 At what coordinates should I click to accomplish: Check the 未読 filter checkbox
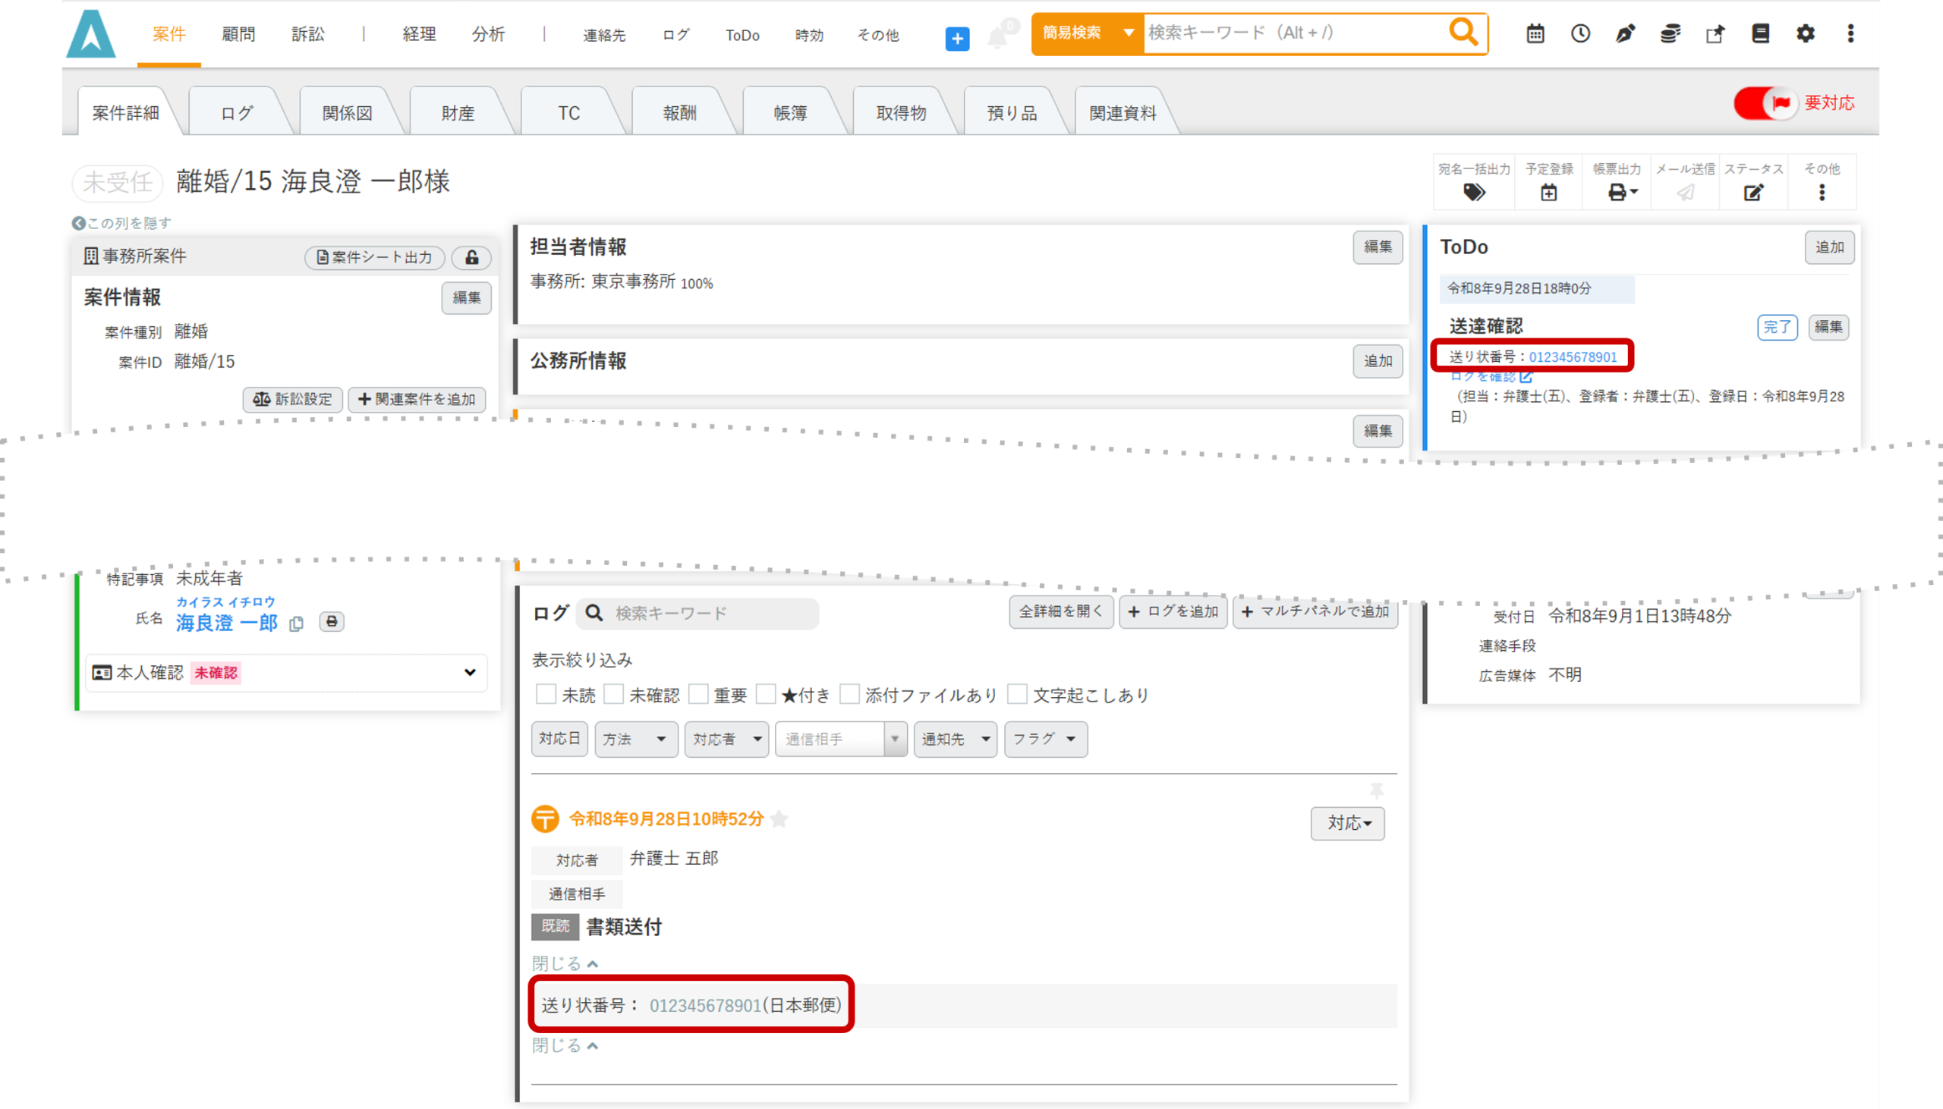546,694
